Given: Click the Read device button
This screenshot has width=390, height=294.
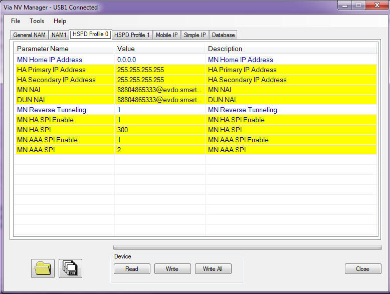Looking at the screenshot, I should coord(132,269).
